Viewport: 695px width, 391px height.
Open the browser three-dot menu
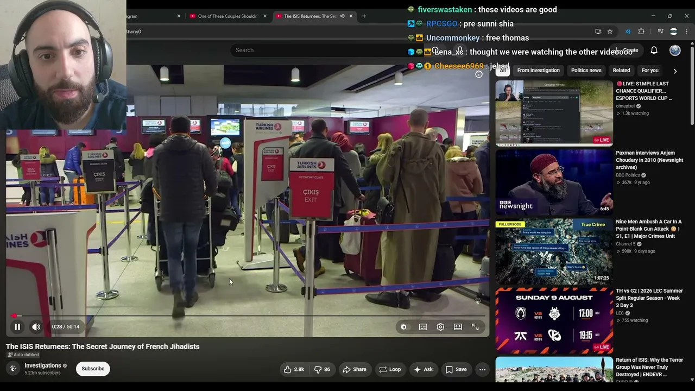(687, 31)
